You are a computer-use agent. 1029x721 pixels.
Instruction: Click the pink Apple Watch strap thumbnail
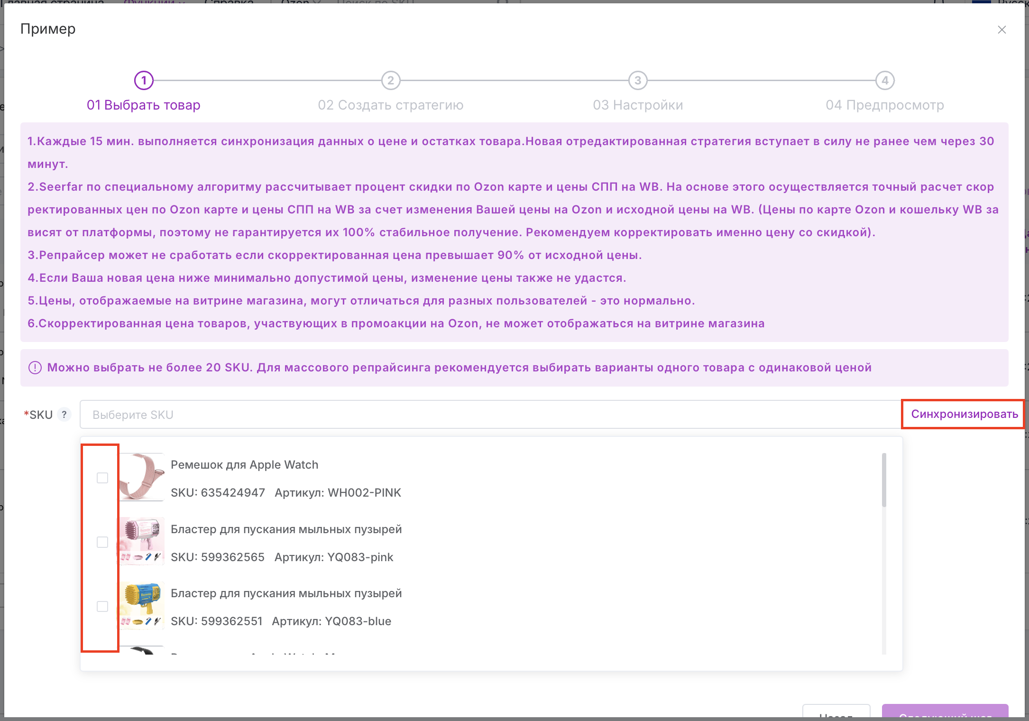point(141,477)
